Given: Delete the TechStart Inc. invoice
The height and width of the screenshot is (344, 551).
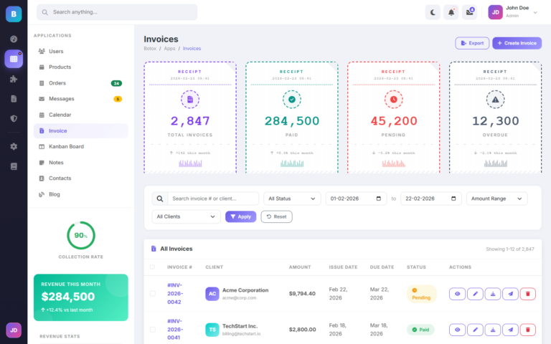Looking at the screenshot, I should 527,330.
